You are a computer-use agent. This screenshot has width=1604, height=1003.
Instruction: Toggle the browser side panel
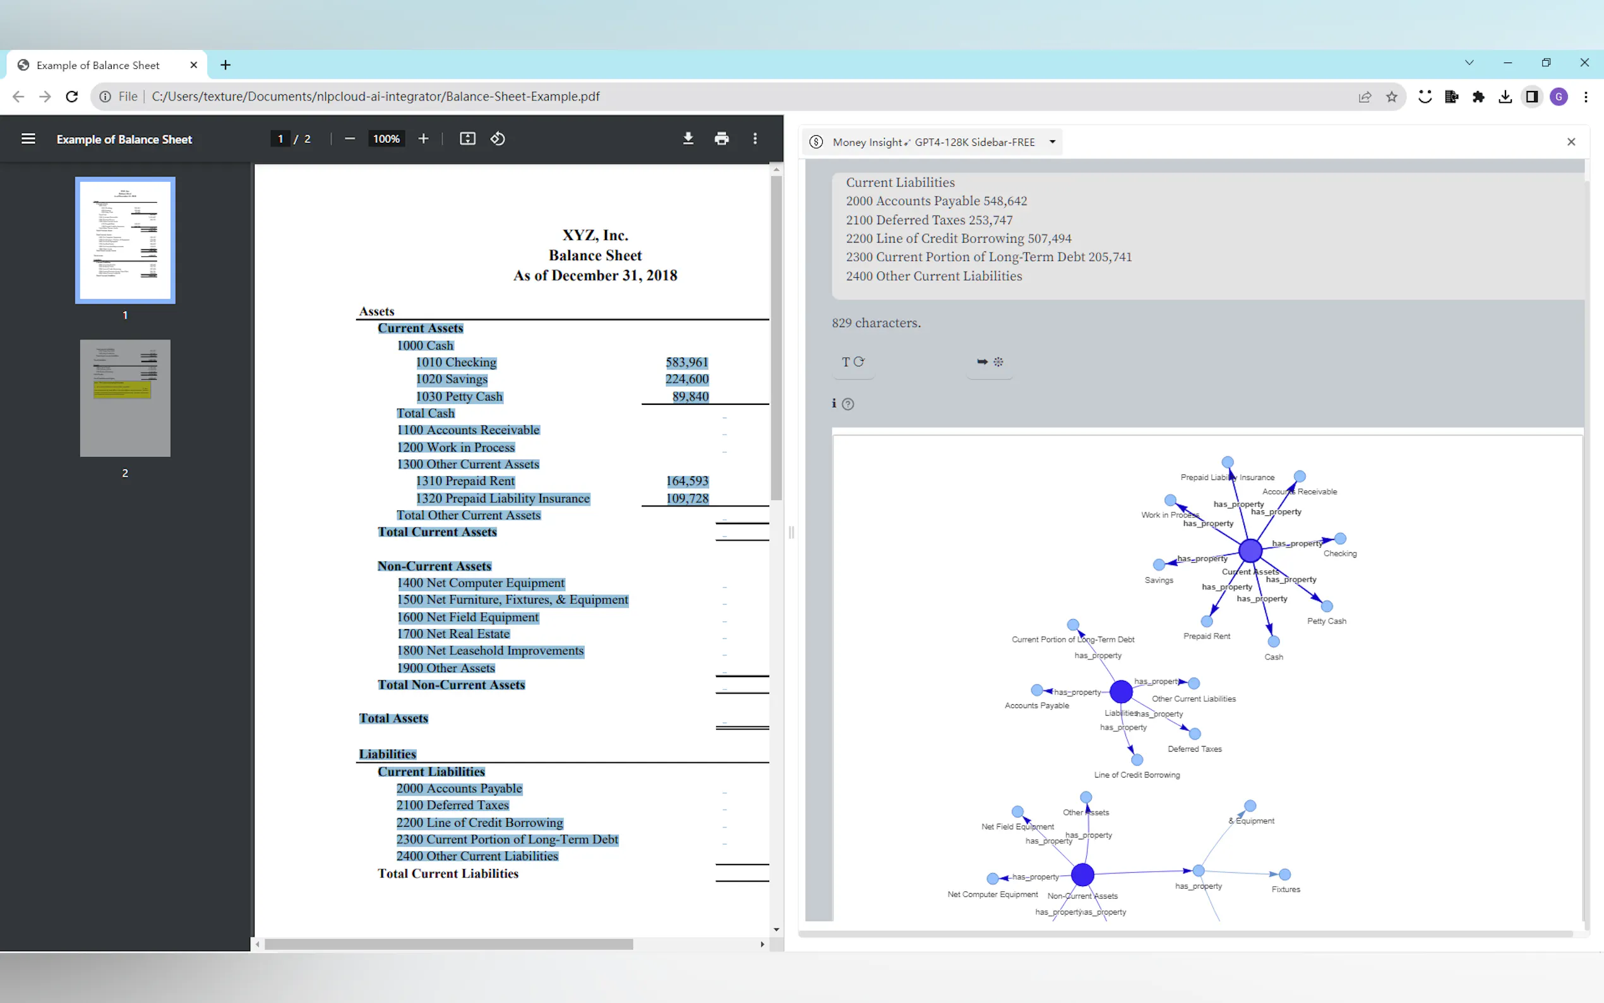coord(1532,97)
